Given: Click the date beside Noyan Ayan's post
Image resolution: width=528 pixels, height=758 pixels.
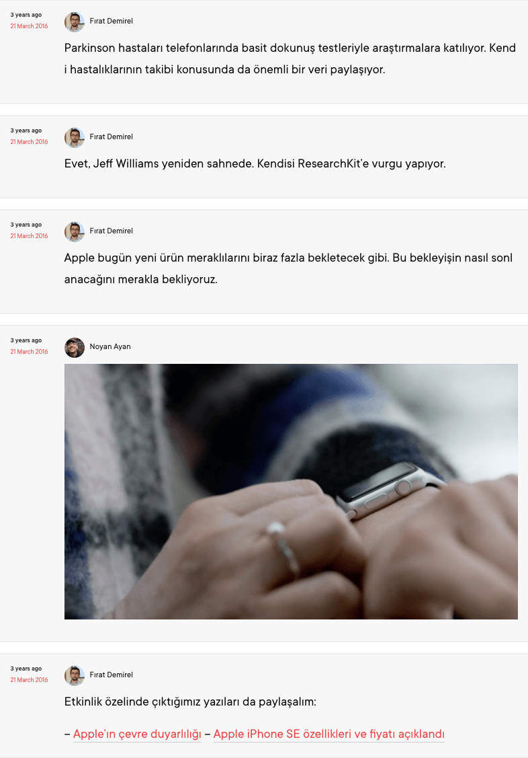Looking at the screenshot, I should [29, 352].
